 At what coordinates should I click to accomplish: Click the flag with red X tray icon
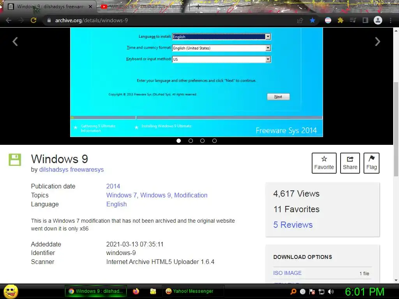[312, 292]
